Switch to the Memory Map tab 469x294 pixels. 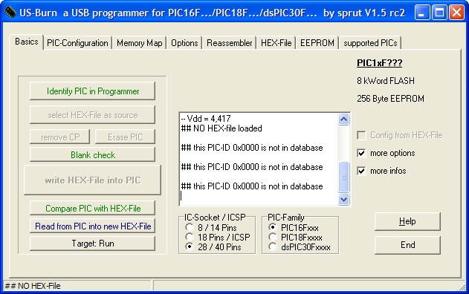(x=140, y=43)
